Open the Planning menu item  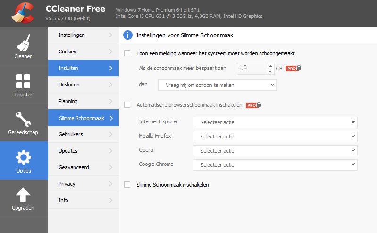click(x=83, y=101)
